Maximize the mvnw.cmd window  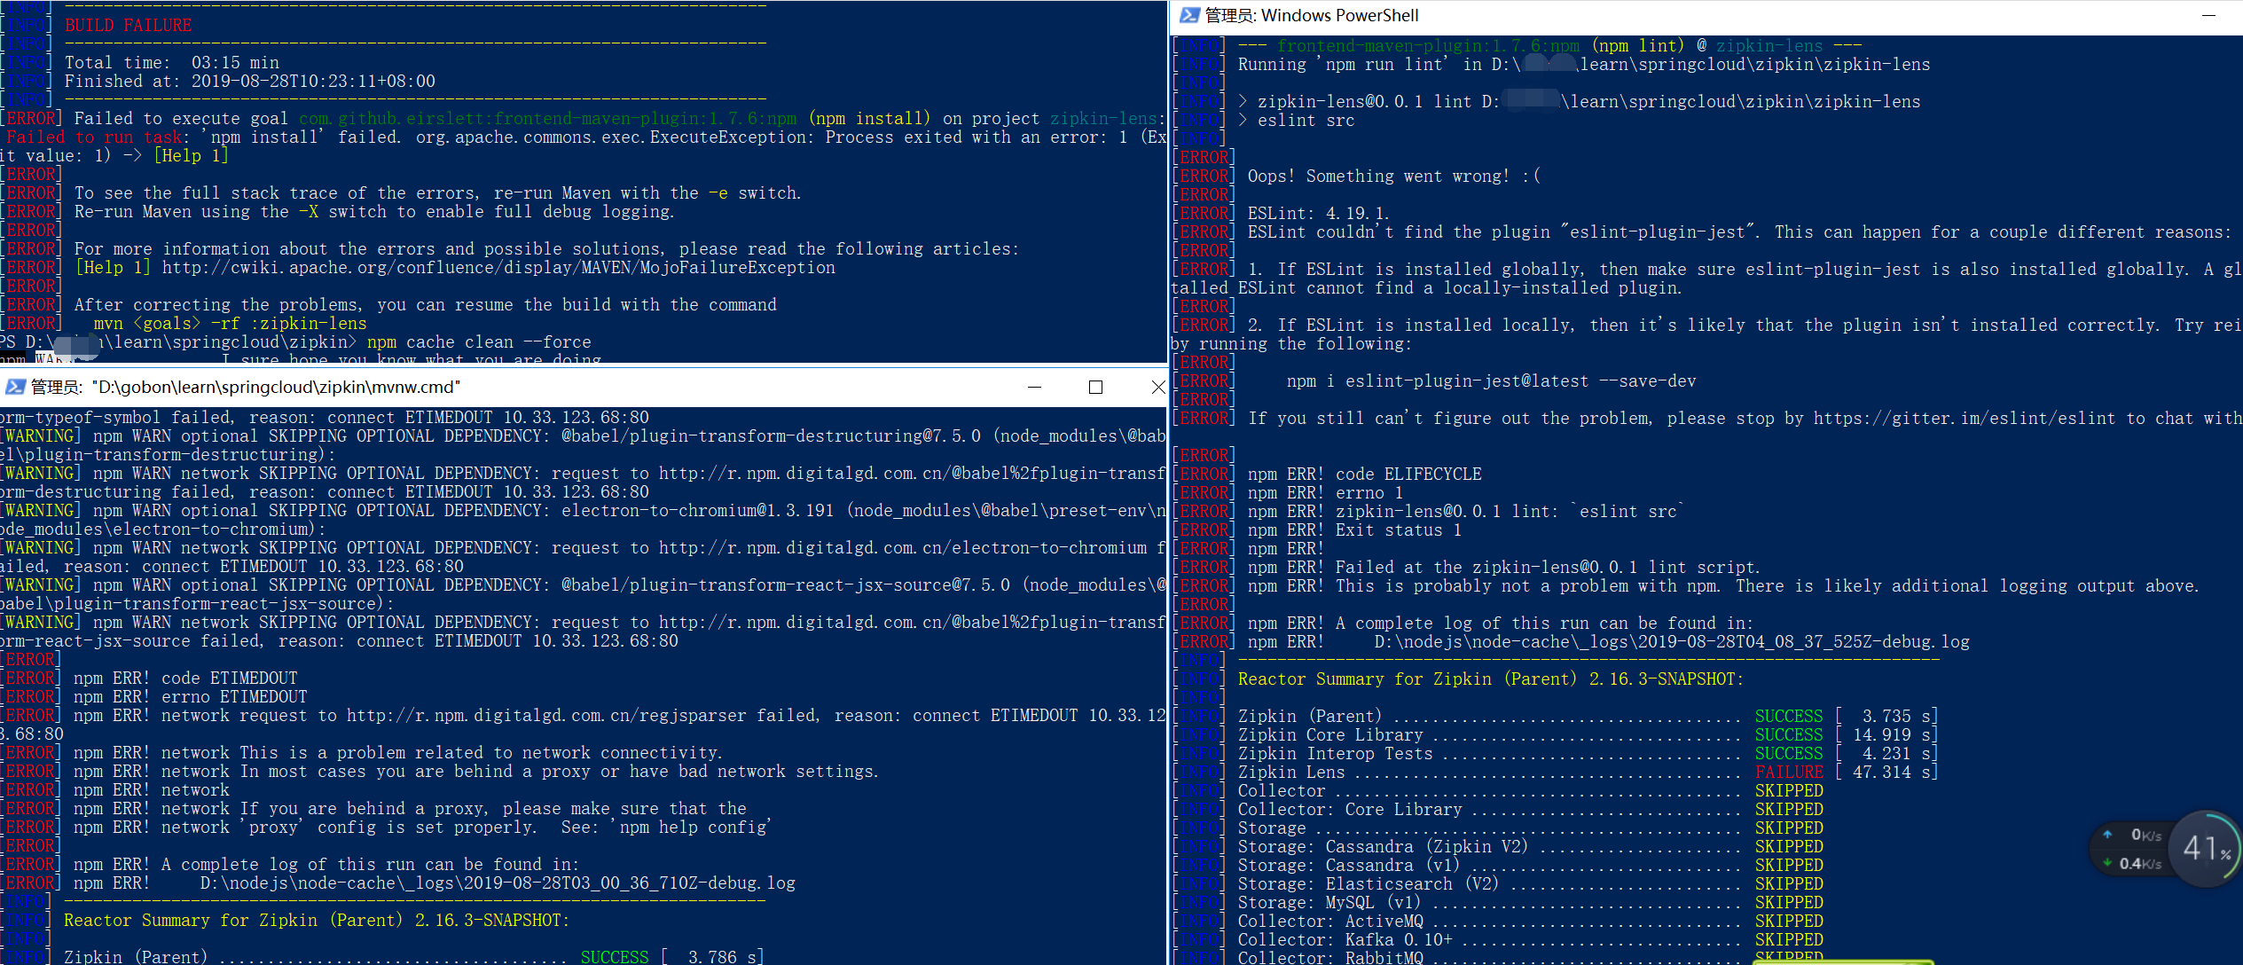pyautogui.click(x=1095, y=388)
